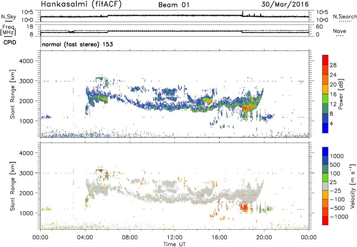Click the "12:00" time axis tick
The height and width of the screenshot is (247, 357).
[174, 238]
